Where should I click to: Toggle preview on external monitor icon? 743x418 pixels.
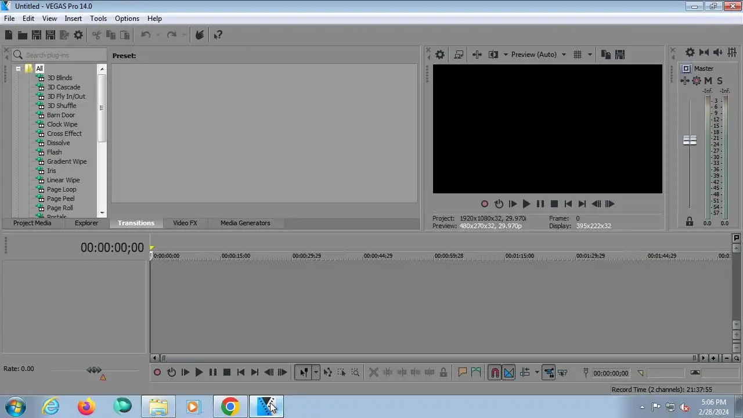click(x=459, y=55)
